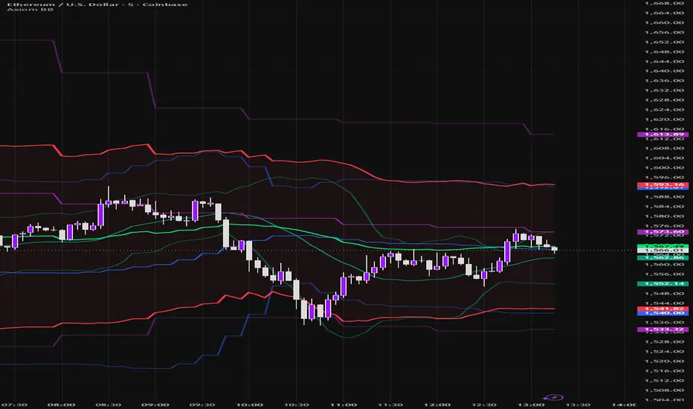Click the 1,508.00 price scale label

tap(664, 390)
